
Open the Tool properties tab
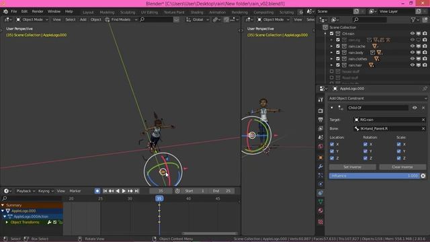(x=320, y=100)
